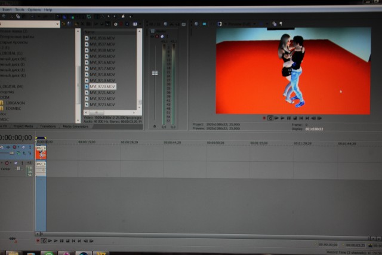Toggle loop playback in preview transport
The height and width of the screenshot is (255, 382).
[270, 118]
